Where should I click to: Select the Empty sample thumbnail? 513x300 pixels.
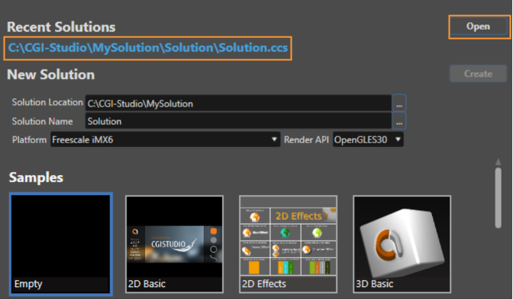[x=61, y=244]
